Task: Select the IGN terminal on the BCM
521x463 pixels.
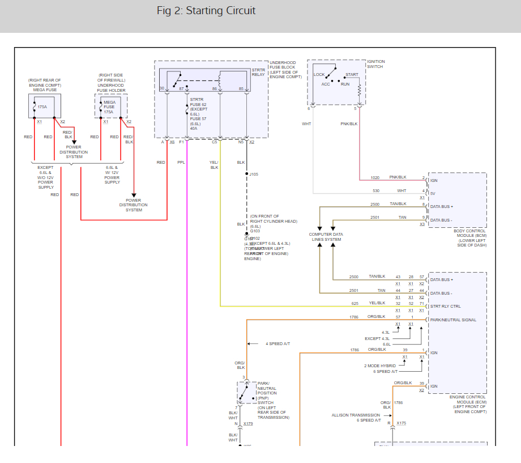Action: [434, 180]
